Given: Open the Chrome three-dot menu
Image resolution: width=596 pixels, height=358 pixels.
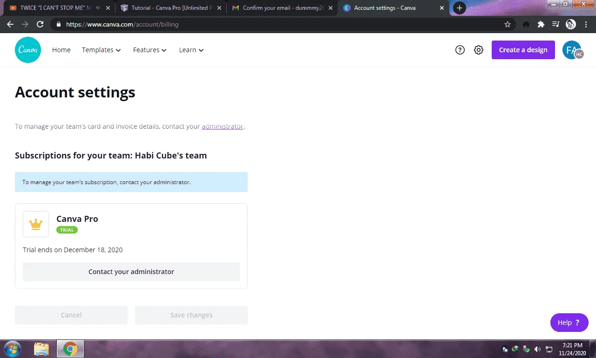Looking at the screenshot, I should (x=586, y=24).
